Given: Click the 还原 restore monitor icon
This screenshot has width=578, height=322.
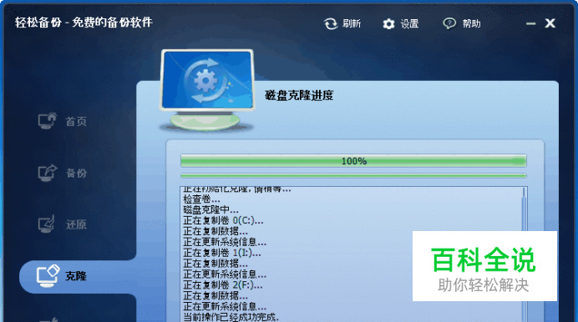Looking at the screenshot, I should (x=47, y=224).
